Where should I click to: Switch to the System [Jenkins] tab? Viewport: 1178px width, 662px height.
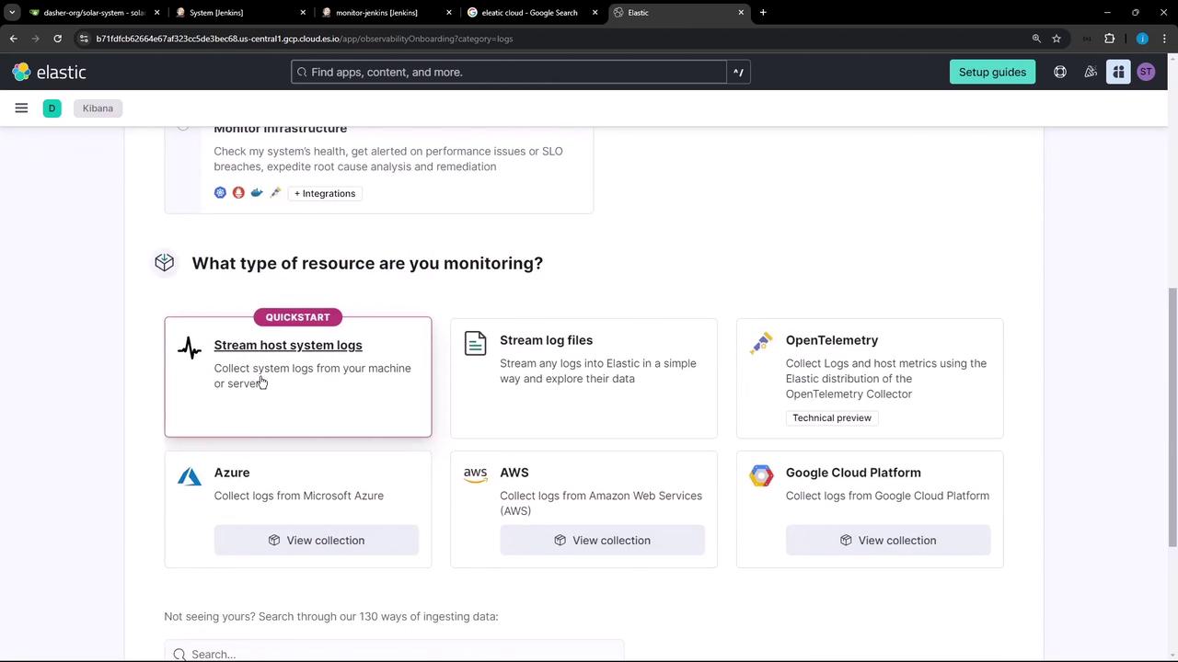tap(241, 13)
